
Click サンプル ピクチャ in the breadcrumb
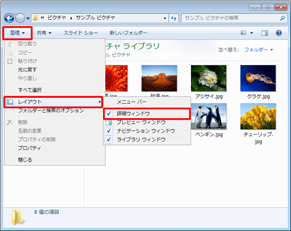coord(95,18)
